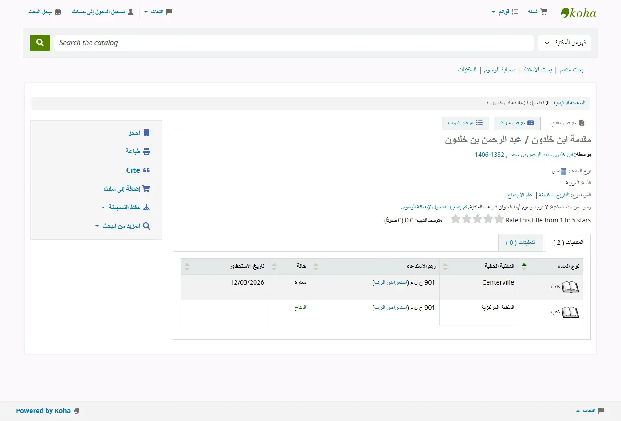Sort table by المكتبة الحالية column

(479, 266)
